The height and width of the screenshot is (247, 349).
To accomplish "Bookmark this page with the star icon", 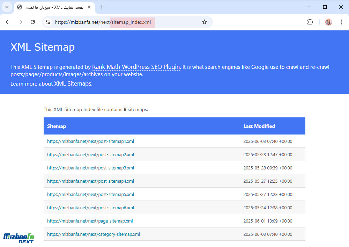I will (204, 22).
